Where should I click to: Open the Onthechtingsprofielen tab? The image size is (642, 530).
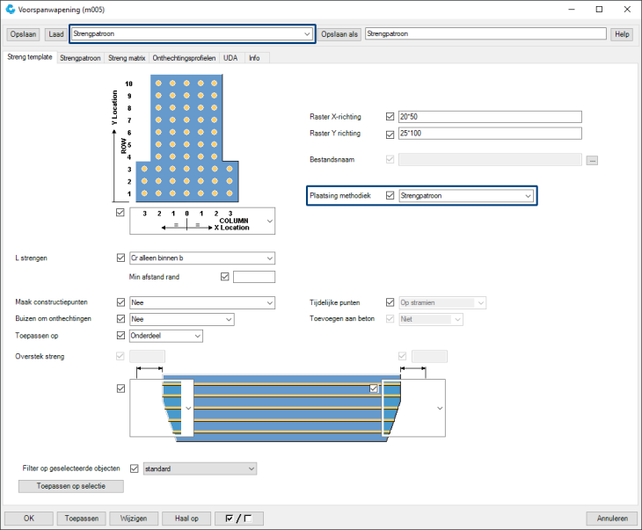tap(184, 57)
